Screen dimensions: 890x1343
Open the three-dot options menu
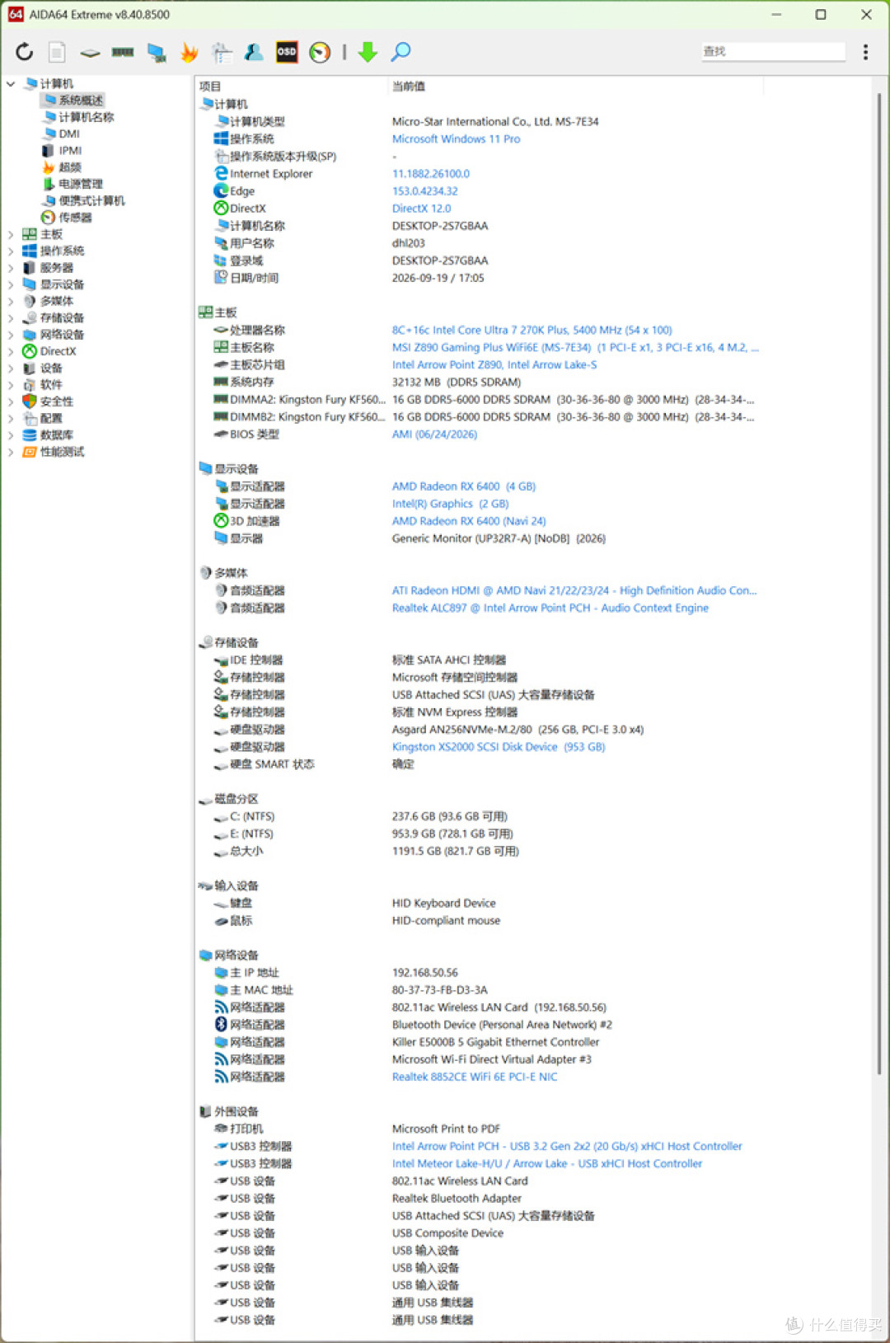[865, 52]
